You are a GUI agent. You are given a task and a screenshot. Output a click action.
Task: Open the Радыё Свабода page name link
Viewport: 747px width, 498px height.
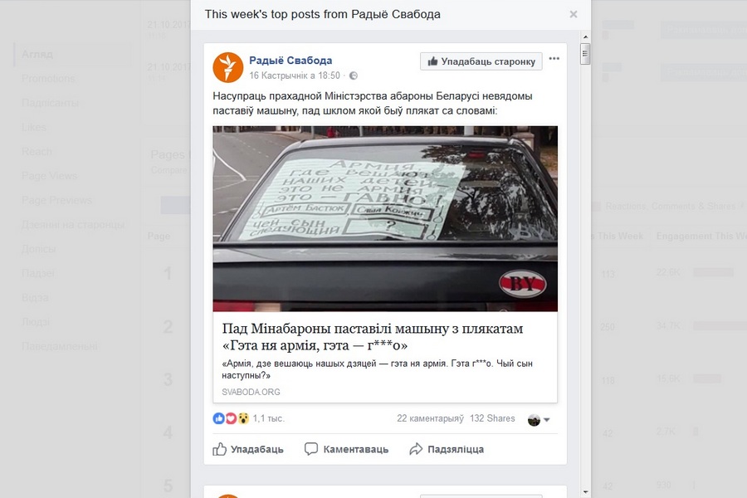coord(290,61)
